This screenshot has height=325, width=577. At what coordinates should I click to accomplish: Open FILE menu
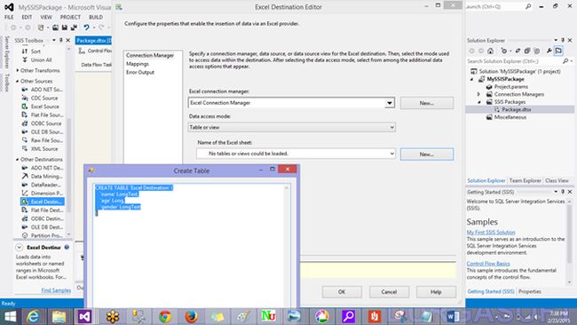click(x=9, y=17)
